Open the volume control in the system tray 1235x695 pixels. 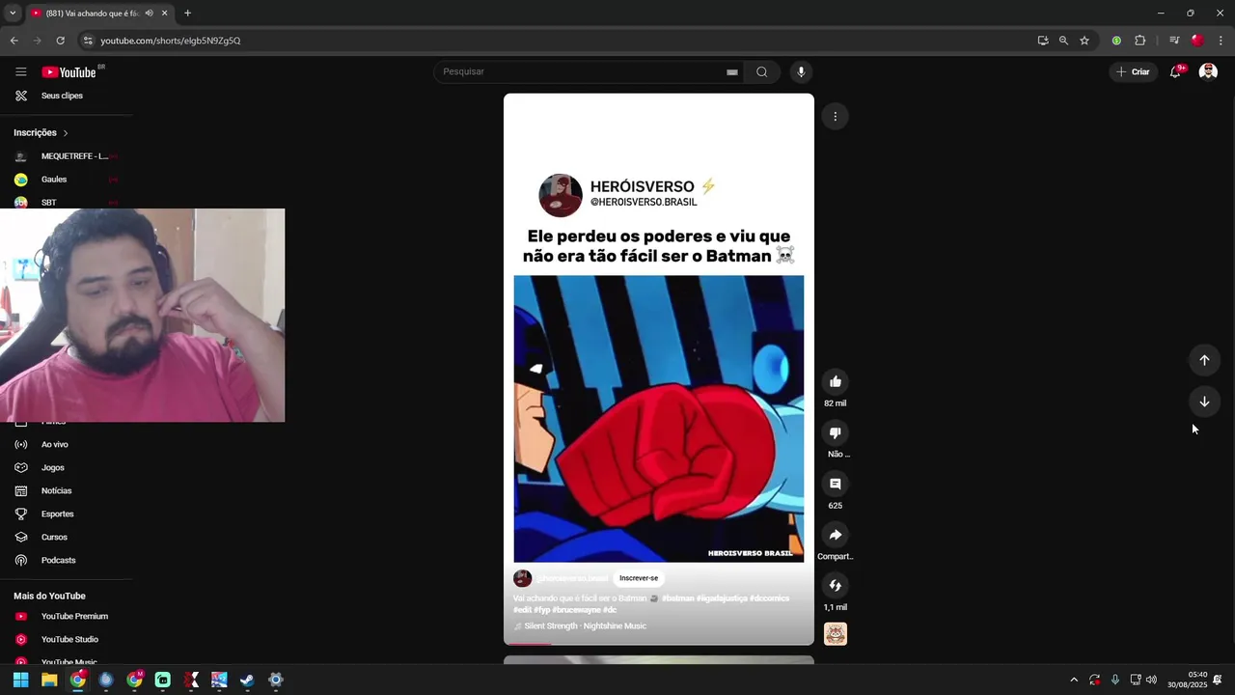tap(1151, 680)
